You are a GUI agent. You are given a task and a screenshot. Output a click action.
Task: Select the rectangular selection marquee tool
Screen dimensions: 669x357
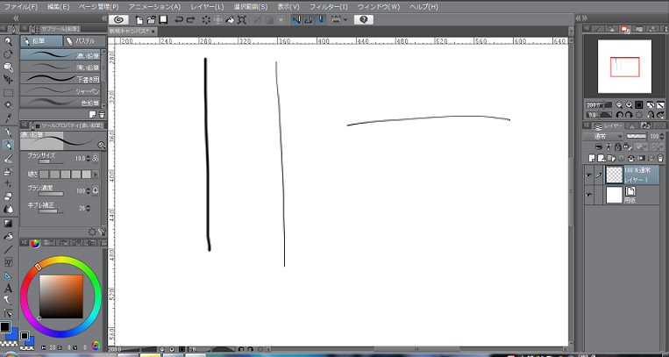click(8, 92)
